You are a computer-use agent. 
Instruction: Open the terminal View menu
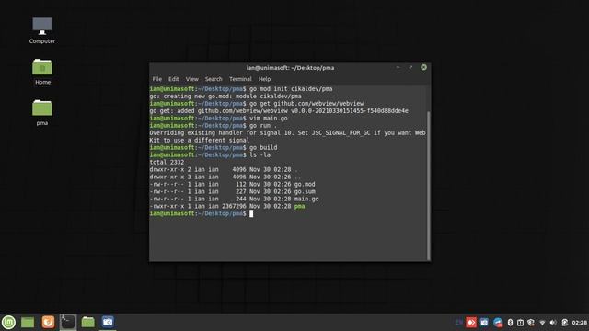click(x=192, y=79)
